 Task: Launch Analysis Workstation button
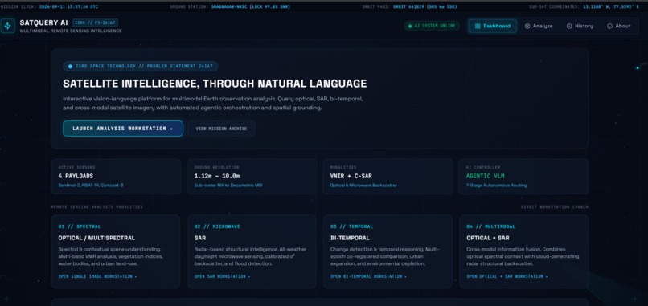123,129
